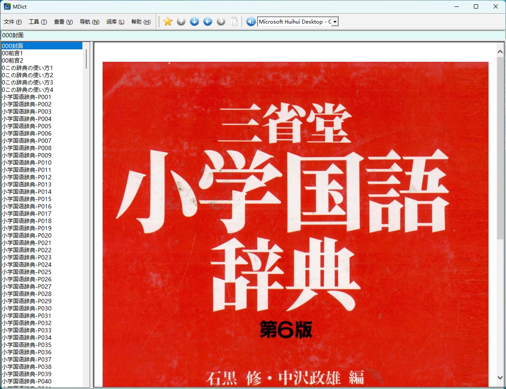Open page 小学国语辞典-P033
Image resolution: width=506 pixels, height=389 pixels.
point(42,330)
